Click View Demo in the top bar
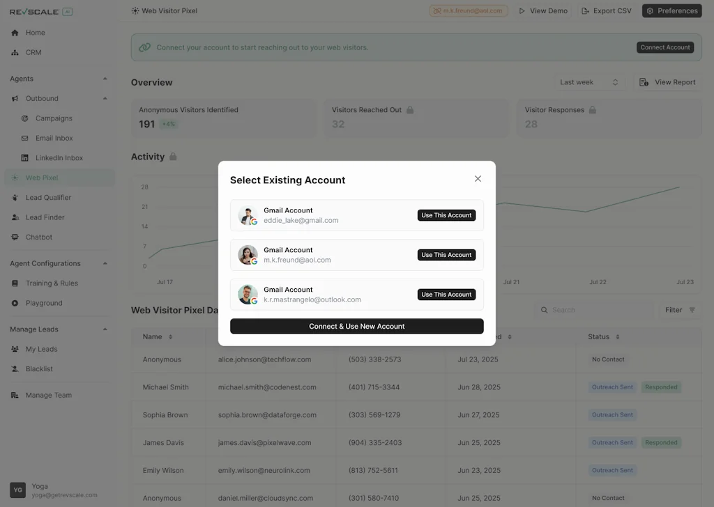The image size is (714, 507). click(x=543, y=10)
